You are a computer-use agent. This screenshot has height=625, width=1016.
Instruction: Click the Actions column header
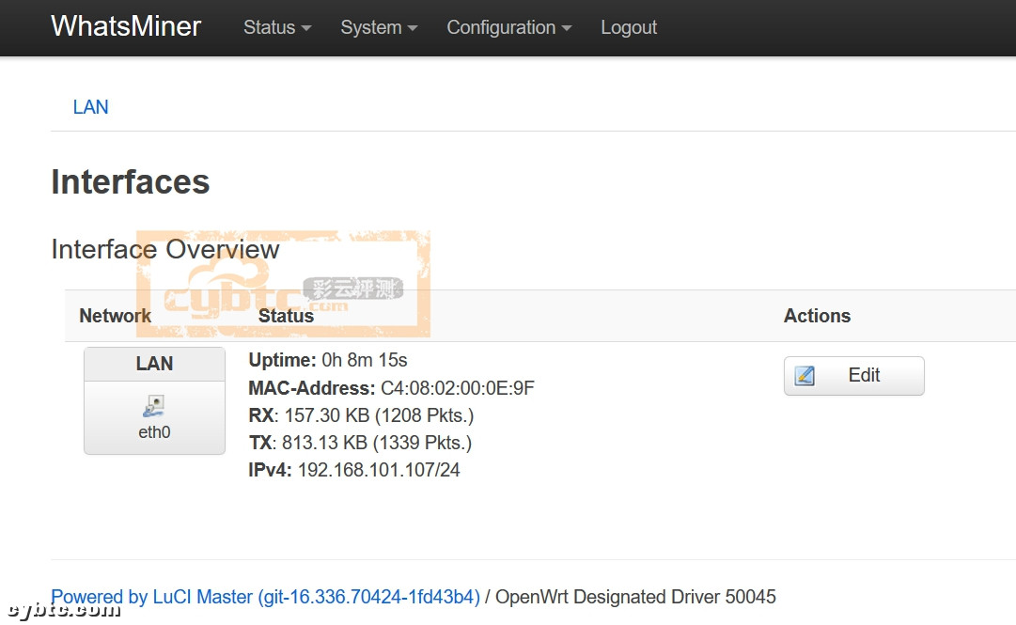pos(817,316)
